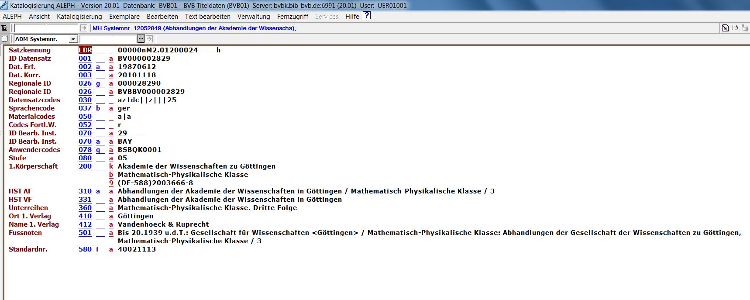
Task: Click the field tag 501 for Fussnoten
Action: pos(85,233)
